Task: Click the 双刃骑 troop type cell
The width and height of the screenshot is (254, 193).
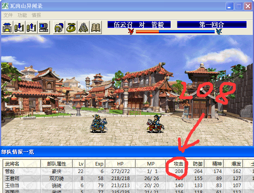Action: [x=57, y=178]
